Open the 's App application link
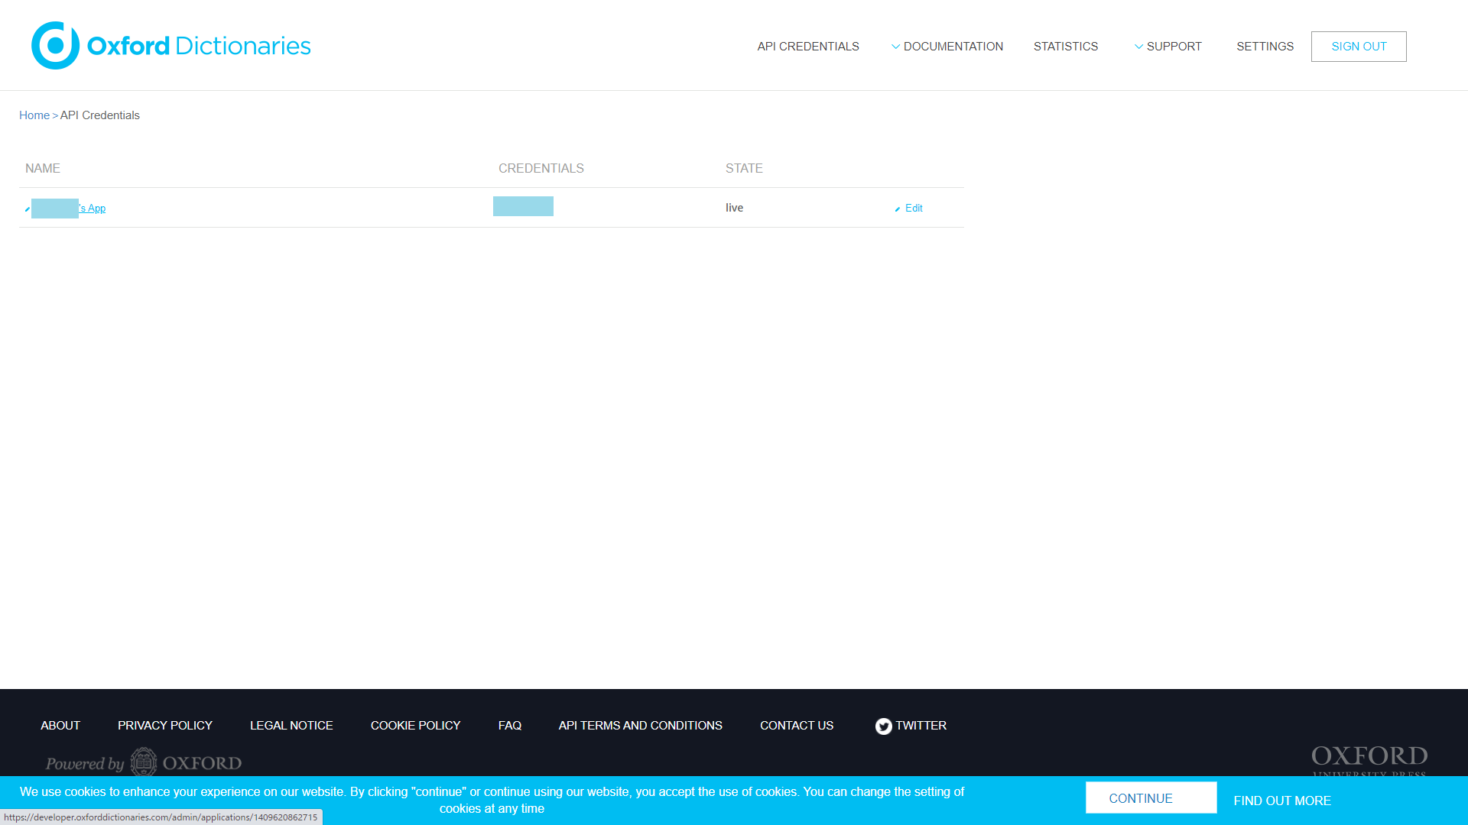The image size is (1468, 825). tap(93, 209)
